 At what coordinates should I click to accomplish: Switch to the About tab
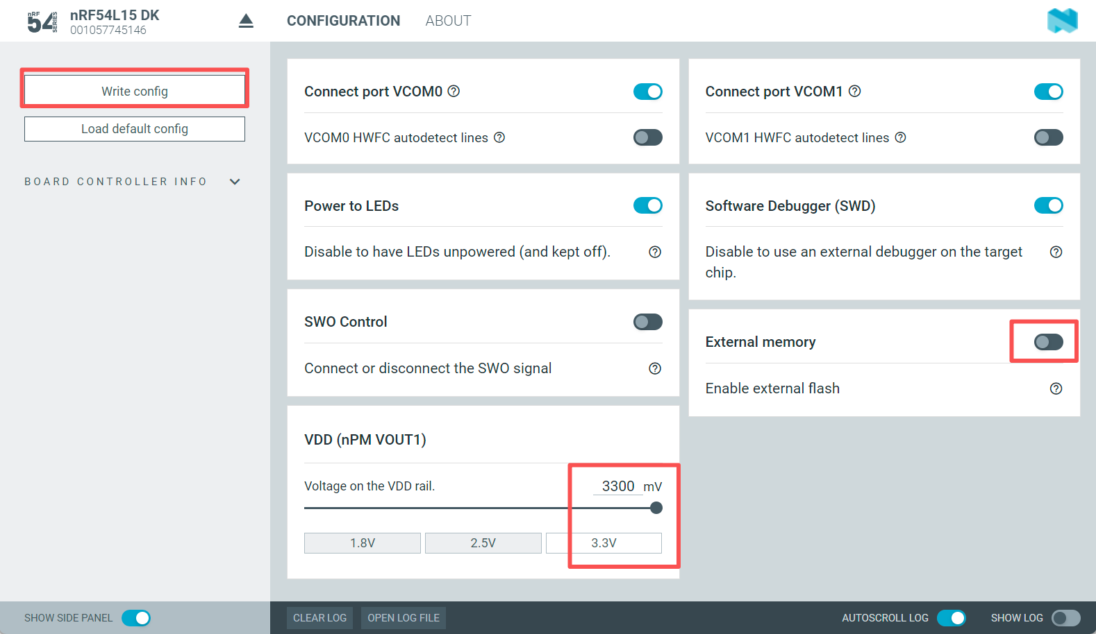[x=448, y=21]
